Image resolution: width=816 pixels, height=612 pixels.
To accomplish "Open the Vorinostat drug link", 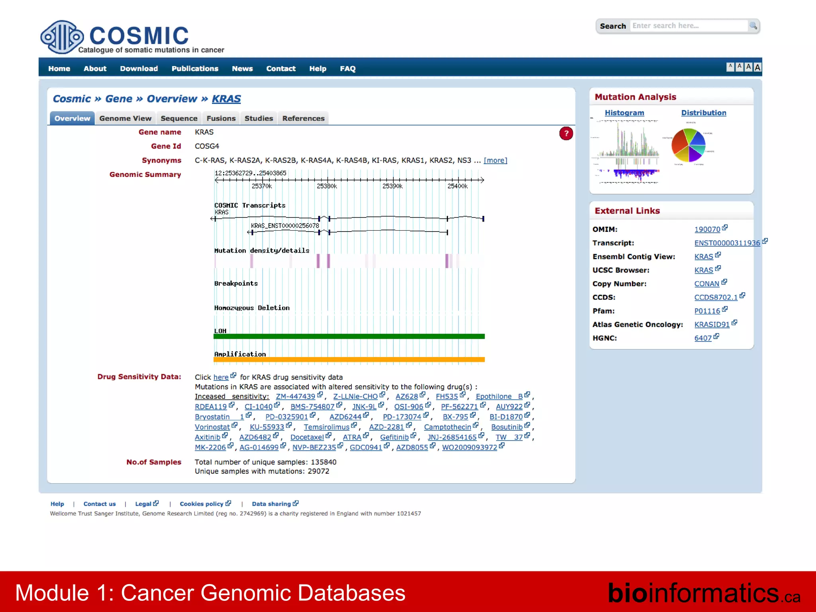I will 212,427.
